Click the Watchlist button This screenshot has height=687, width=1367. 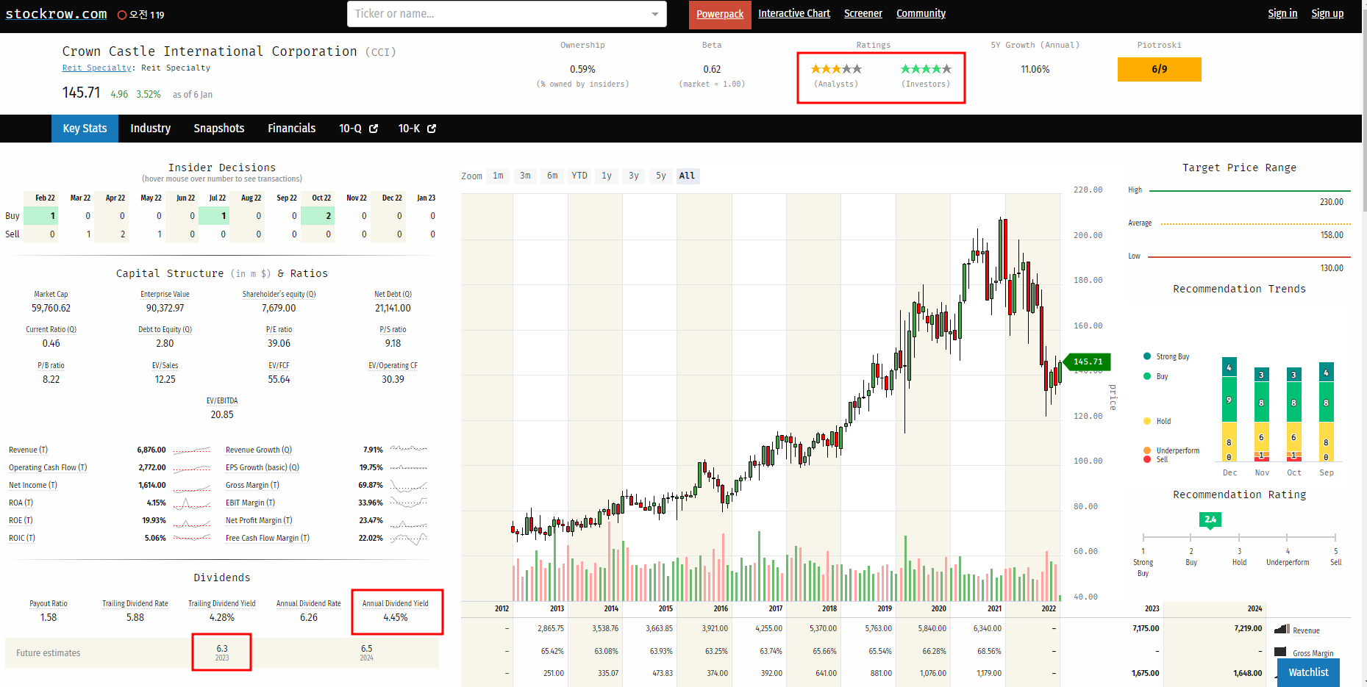coord(1308,672)
